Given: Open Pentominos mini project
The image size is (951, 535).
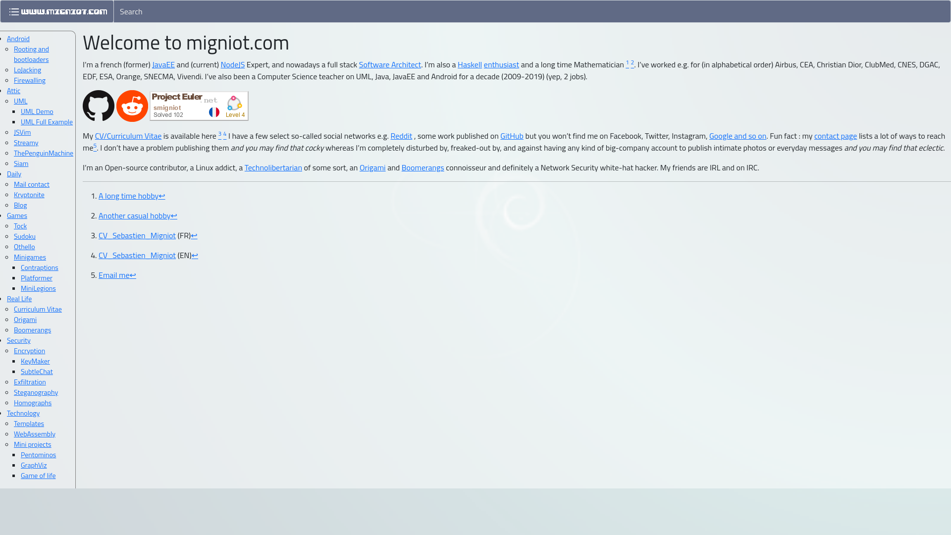Looking at the screenshot, I should 38,455.
